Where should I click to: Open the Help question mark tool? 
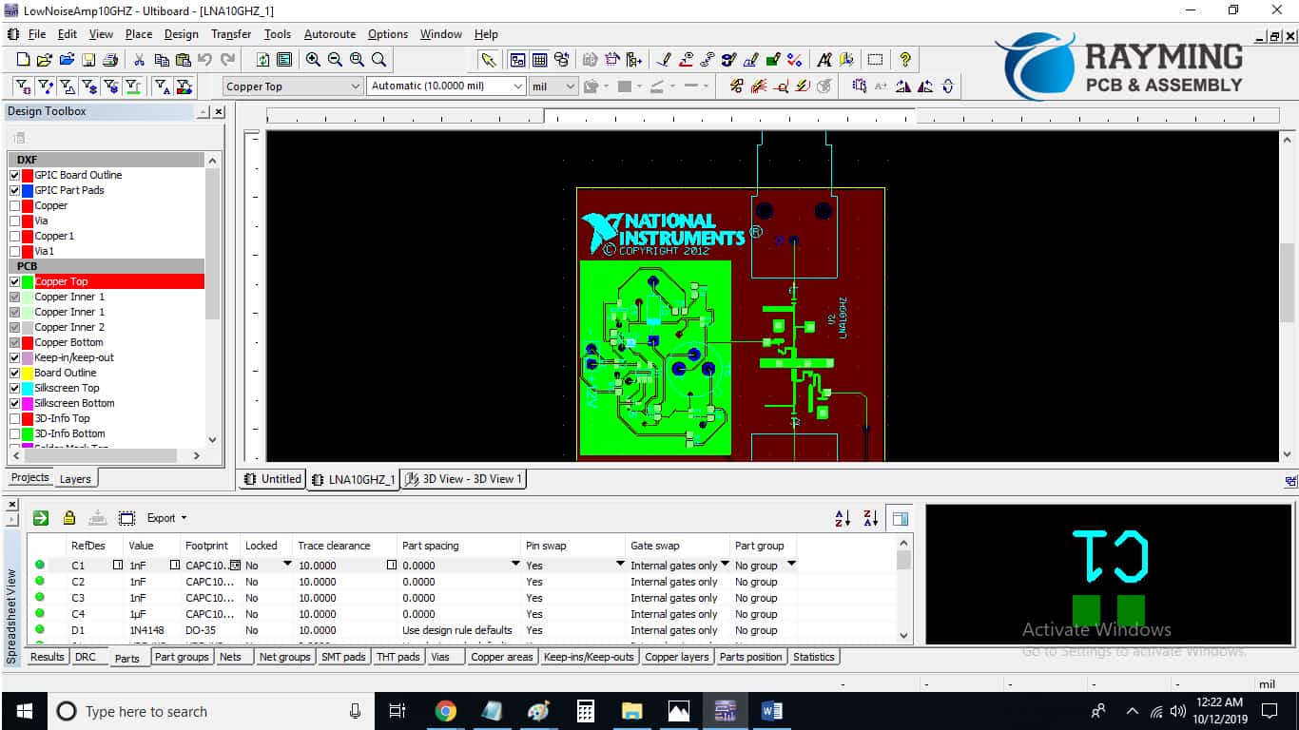(905, 59)
